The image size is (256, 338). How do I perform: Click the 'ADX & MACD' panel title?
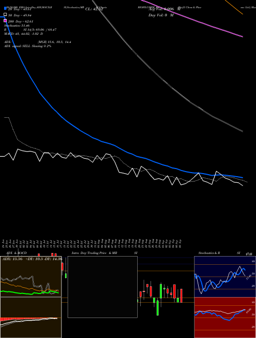[15, 253]
